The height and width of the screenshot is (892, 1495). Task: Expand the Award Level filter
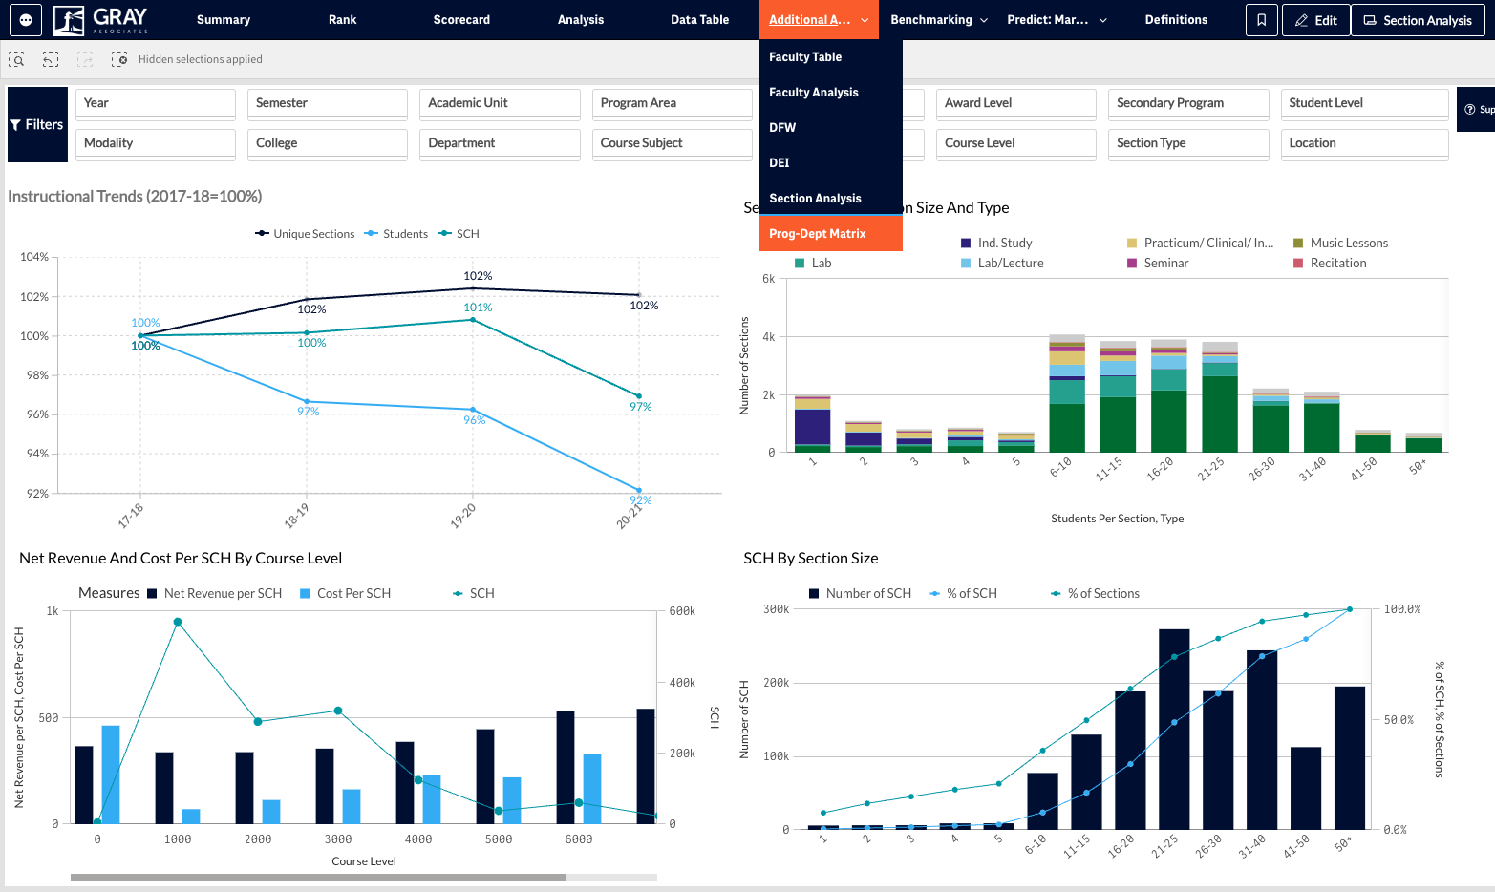(x=1016, y=103)
